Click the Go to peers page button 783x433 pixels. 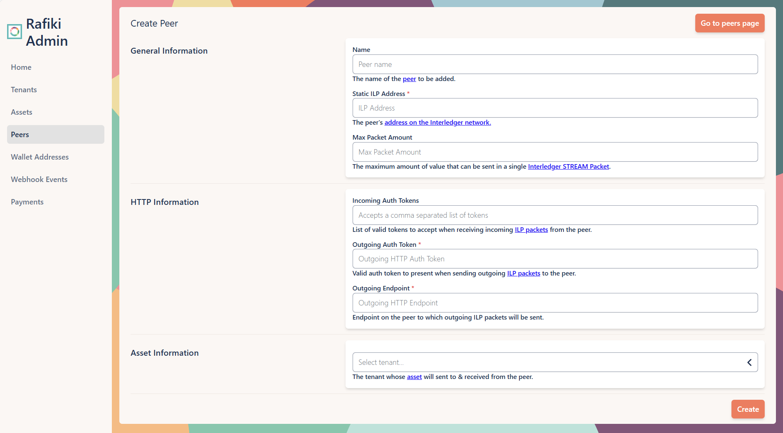click(x=729, y=23)
